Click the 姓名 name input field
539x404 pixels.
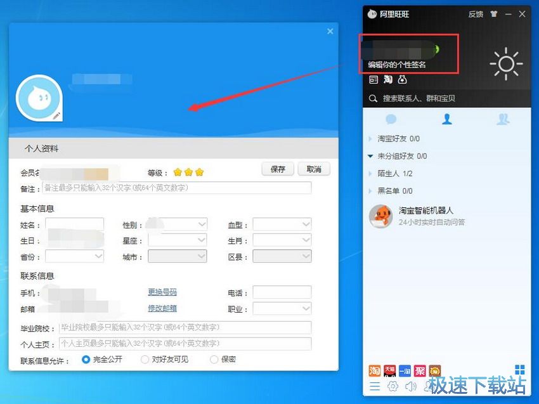point(74,225)
